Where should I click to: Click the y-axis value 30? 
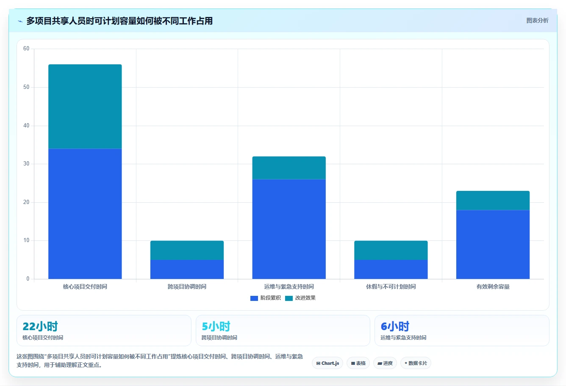[x=26, y=164]
